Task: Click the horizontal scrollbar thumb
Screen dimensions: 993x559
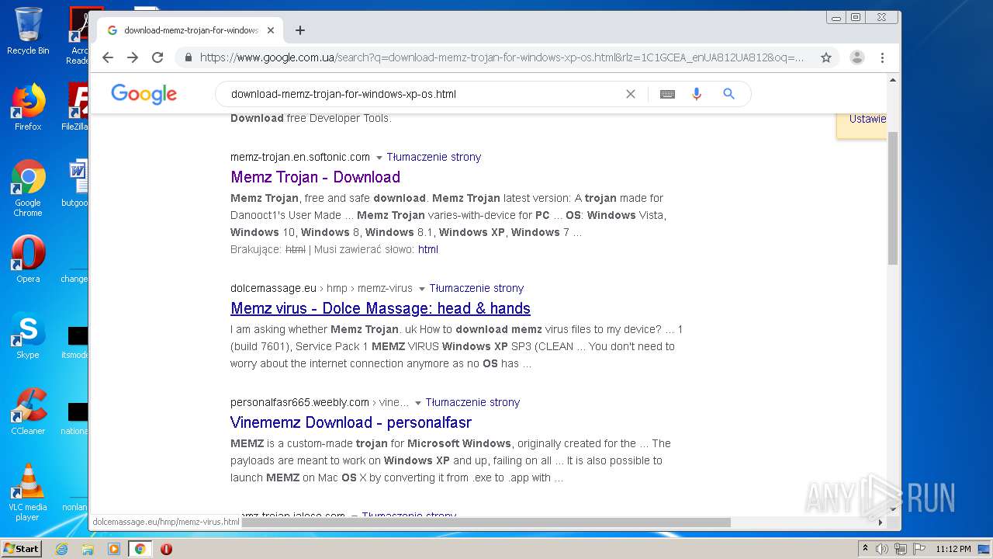Action: tap(486, 523)
